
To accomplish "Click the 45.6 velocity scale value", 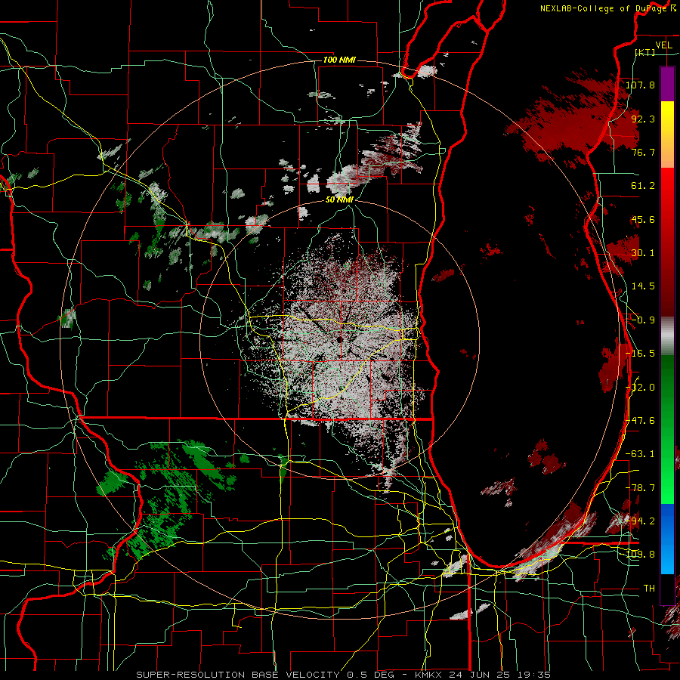I will pos(643,219).
